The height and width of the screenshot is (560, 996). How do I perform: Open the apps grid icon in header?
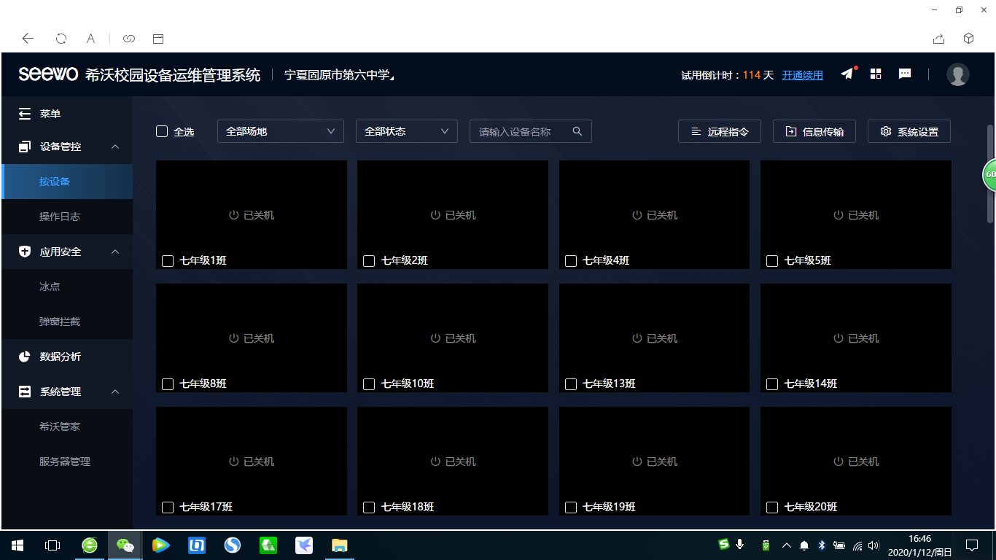coord(876,74)
